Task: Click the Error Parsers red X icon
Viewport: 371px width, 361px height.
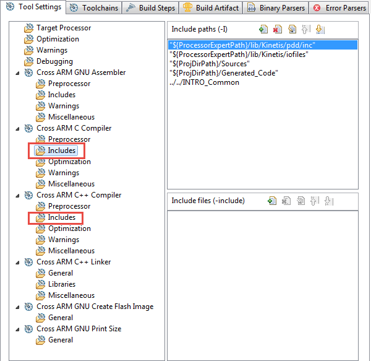Action: 317,8
